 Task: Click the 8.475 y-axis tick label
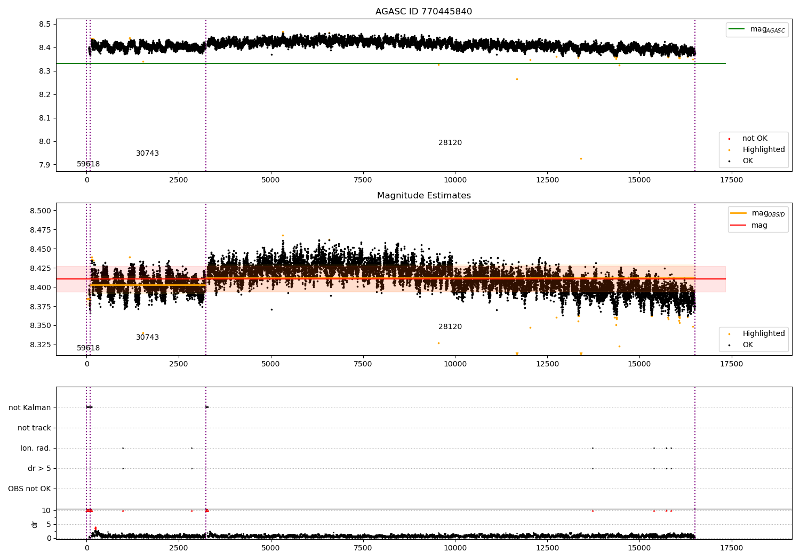tap(41, 230)
